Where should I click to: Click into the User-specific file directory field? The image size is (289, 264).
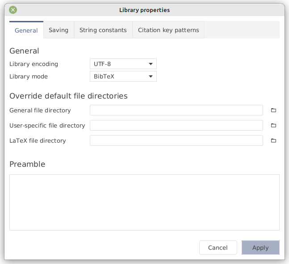coord(176,125)
